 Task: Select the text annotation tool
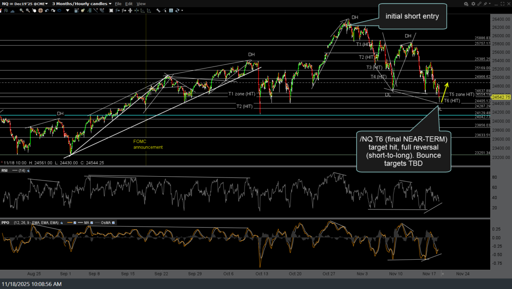[171, 11]
